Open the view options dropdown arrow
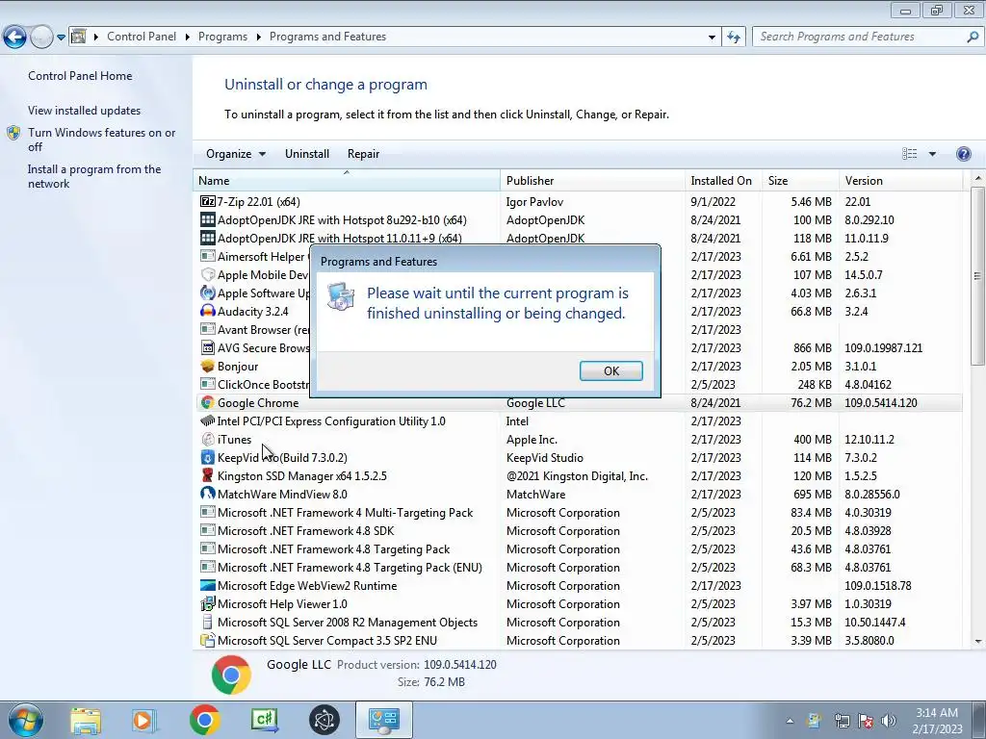 click(932, 154)
